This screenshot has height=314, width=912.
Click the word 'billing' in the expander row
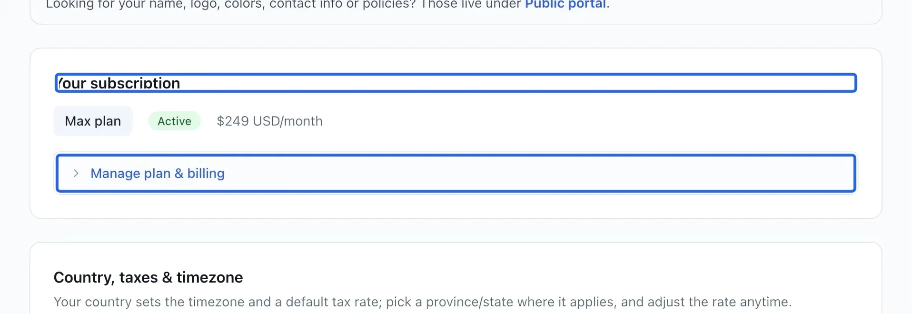click(206, 173)
